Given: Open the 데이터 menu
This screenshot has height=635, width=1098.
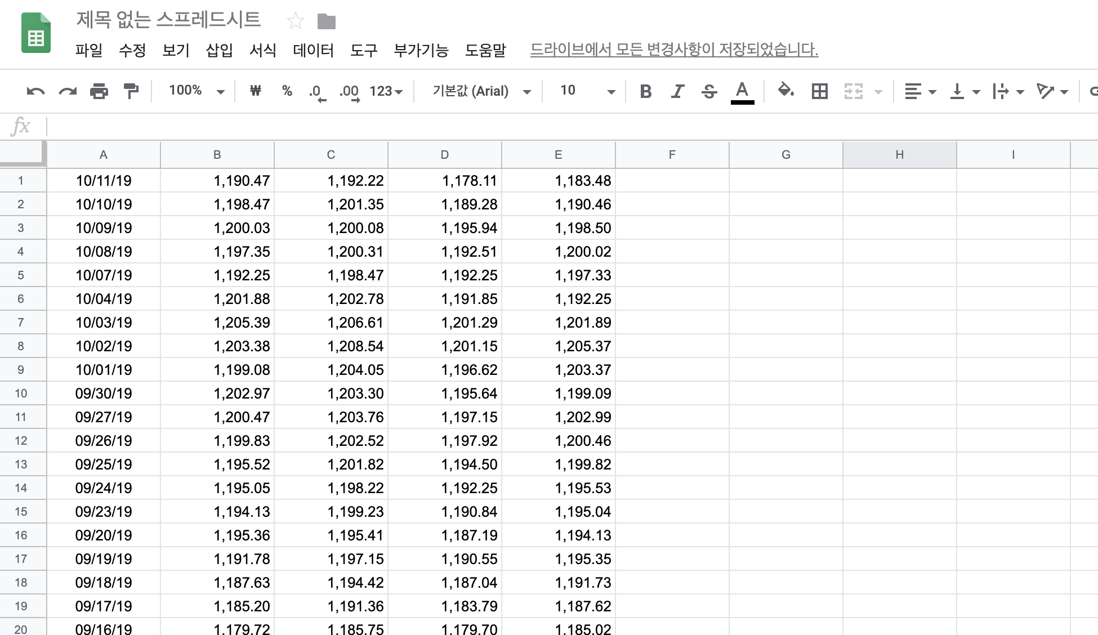Looking at the screenshot, I should tap(313, 50).
